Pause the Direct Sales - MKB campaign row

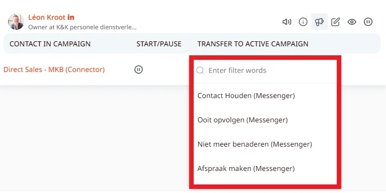[139, 69]
